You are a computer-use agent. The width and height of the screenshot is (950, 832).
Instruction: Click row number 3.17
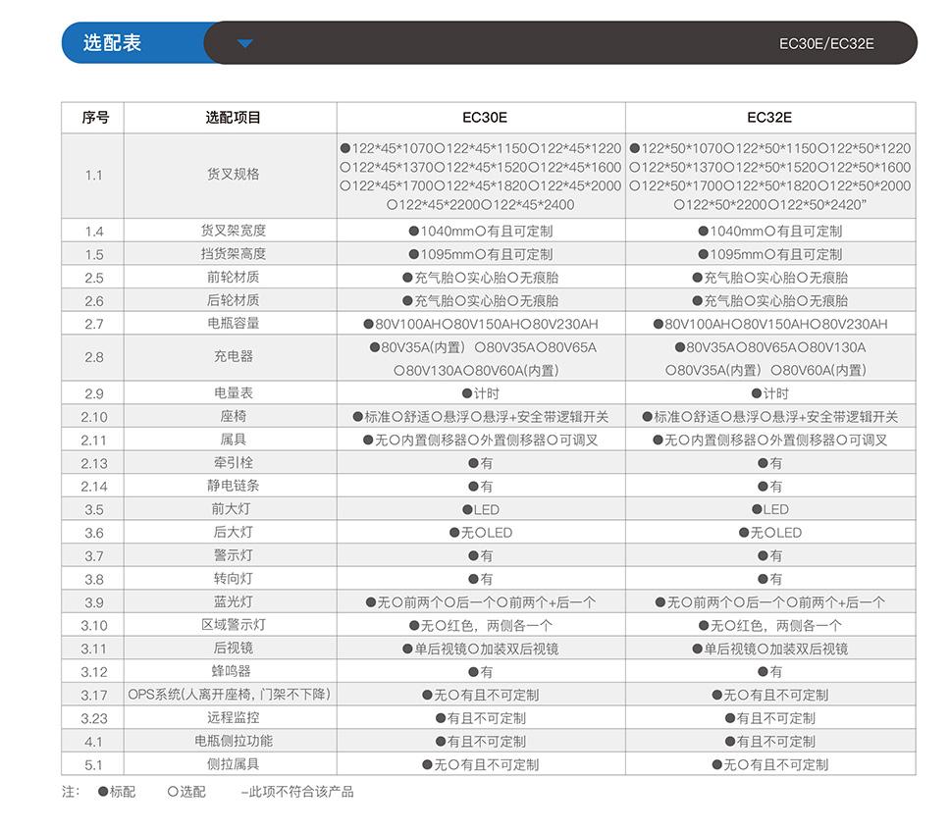[x=94, y=696]
